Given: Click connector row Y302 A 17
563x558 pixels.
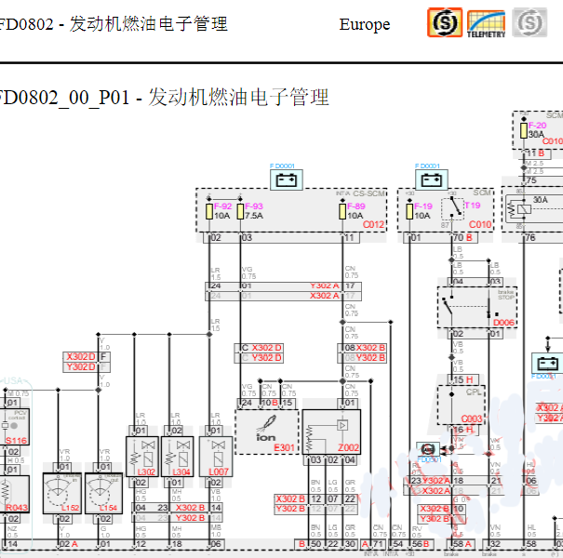Looking at the screenshot, I should pyautogui.click(x=283, y=286).
